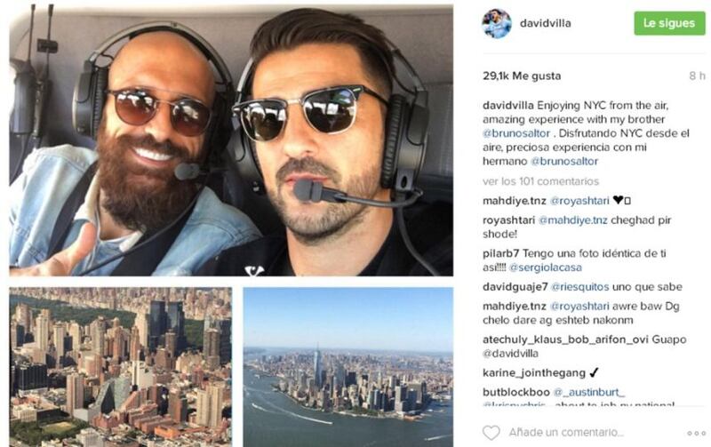The image size is (711, 447).
Task: Open the @brunosaltor mention in English caption
Action: pos(516,133)
